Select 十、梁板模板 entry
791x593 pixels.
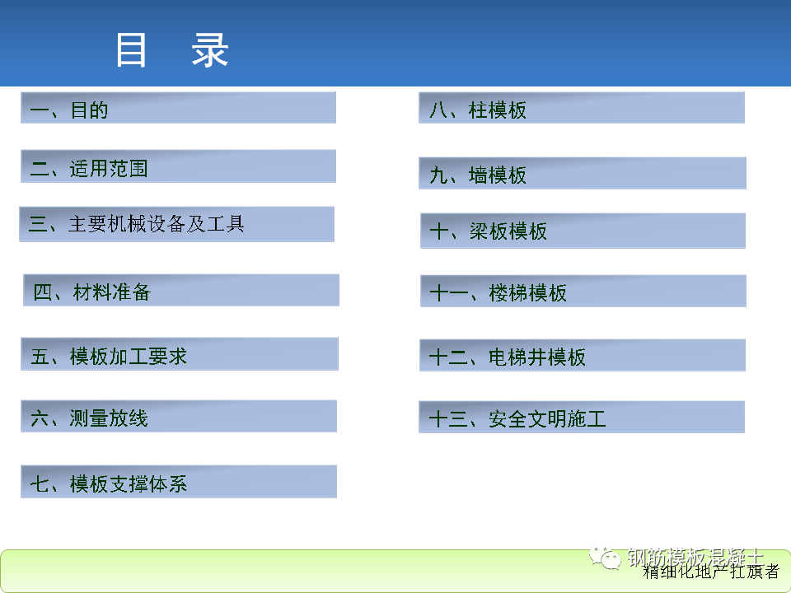click(x=583, y=231)
